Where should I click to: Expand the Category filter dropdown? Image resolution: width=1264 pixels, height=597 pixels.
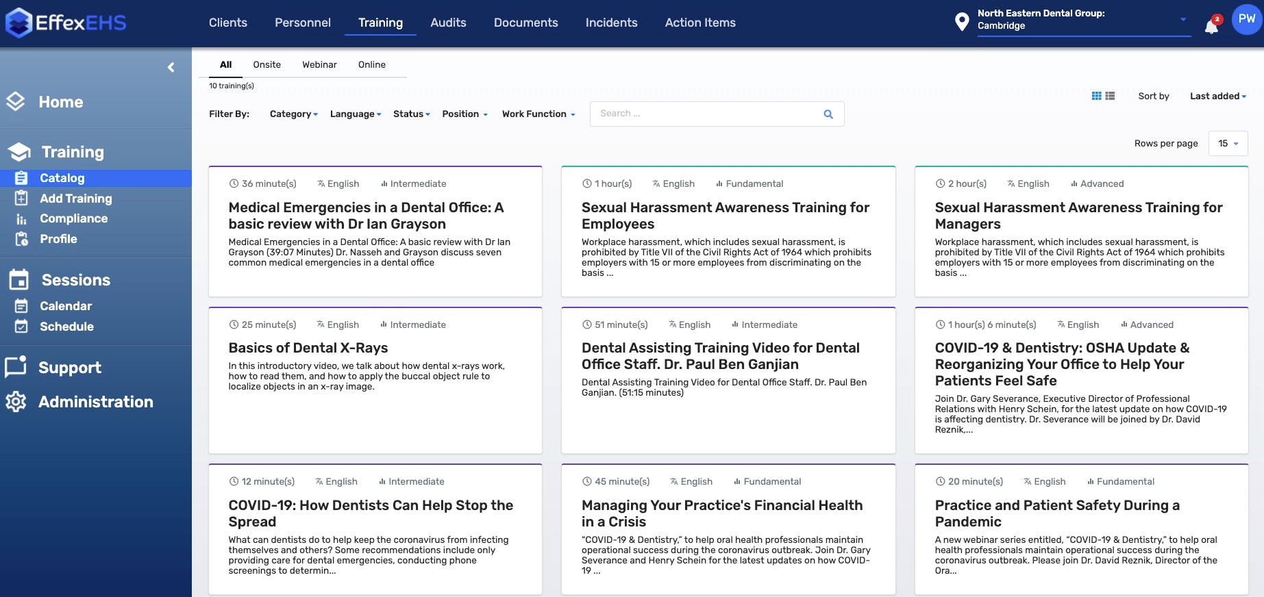pyautogui.click(x=293, y=114)
